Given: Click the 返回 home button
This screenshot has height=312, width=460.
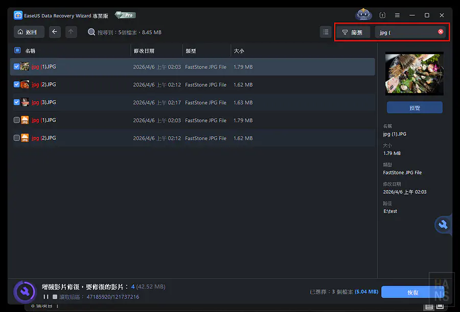Looking at the screenshot, I should pyautogui.click(x=29, y=32).
